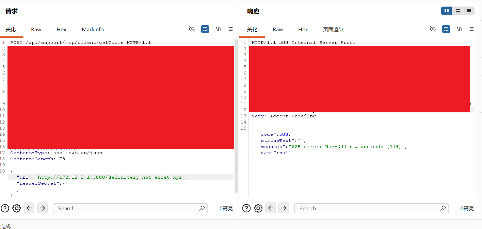Click the request line POST /api/support/mcp/client/getTools
Image resolution: width=482 pixels, height=229 pixels.
coord(81,43)
